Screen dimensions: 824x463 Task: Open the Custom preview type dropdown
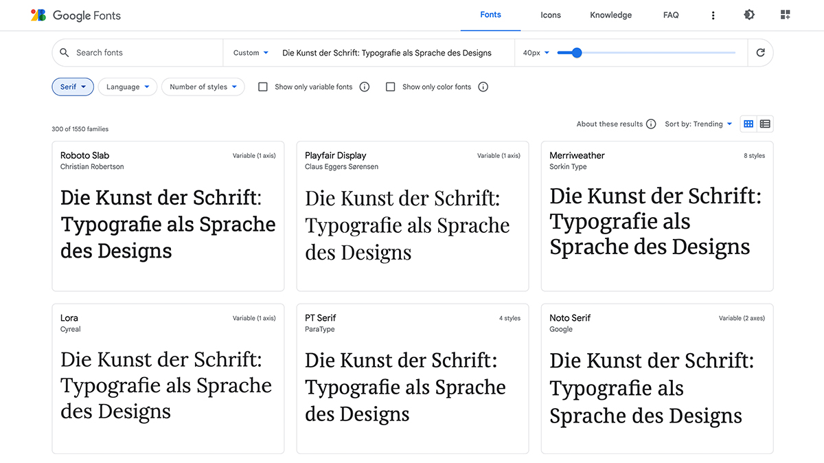click(x=251, y=53)
